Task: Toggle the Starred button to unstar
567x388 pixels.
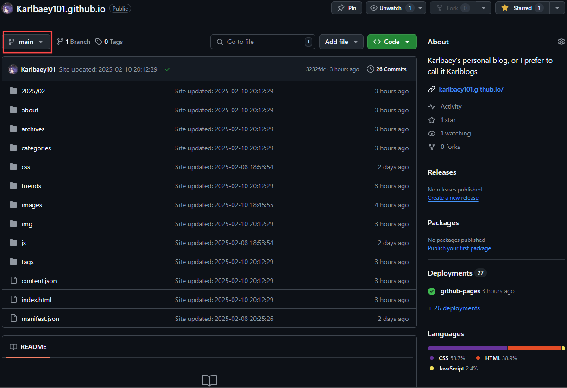Action: pyautogui.click(x=522, y=8)
